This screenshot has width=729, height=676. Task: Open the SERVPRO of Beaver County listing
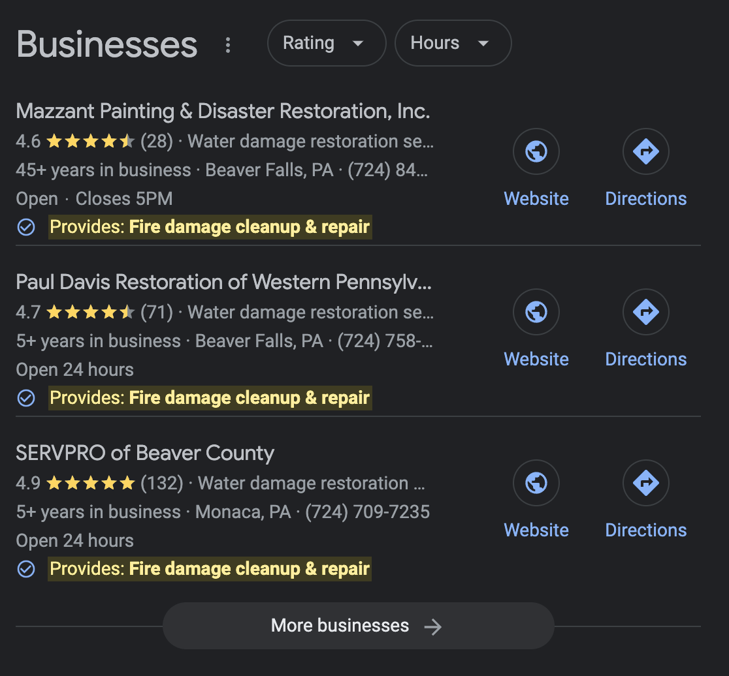[145, 453]
